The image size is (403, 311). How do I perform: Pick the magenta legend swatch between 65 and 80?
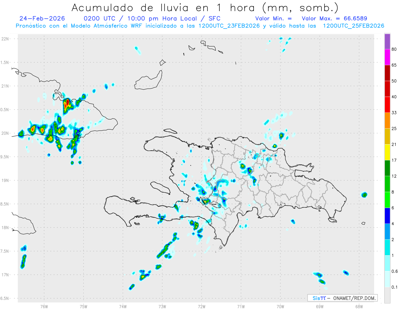coord(387,57)
